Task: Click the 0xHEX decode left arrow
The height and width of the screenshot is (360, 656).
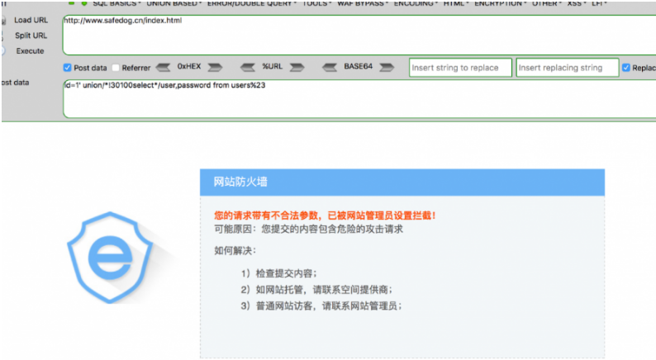Action: 163,67
